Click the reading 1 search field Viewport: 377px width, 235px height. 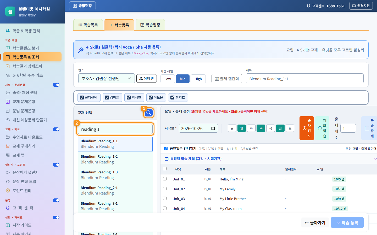pyautogui.click(x=115, y=129)
